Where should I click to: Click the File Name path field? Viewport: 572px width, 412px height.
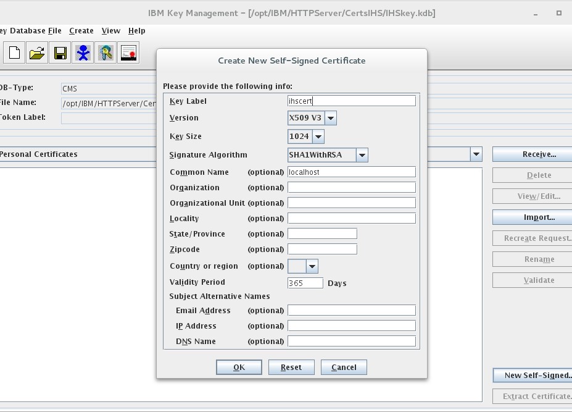coord(109,103)
